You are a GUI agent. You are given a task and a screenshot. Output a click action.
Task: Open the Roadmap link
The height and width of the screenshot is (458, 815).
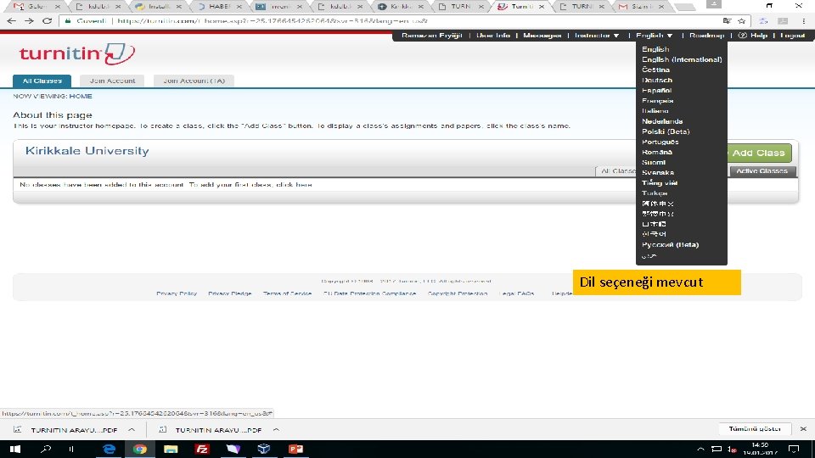pos(707,36)
